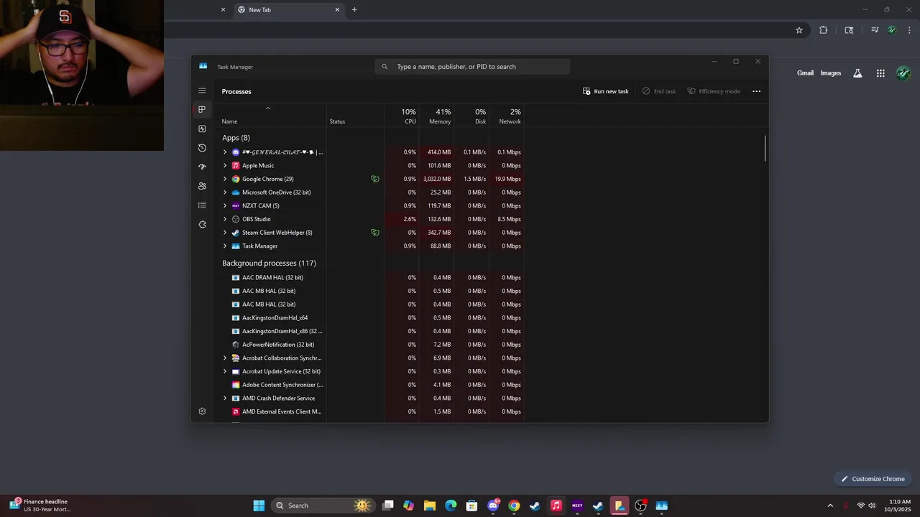
Task: Click the process list vertical scrollbar
Action: (x=765, y=149)
